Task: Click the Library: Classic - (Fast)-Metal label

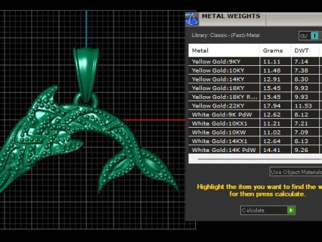Action: (x=225, y=35)
